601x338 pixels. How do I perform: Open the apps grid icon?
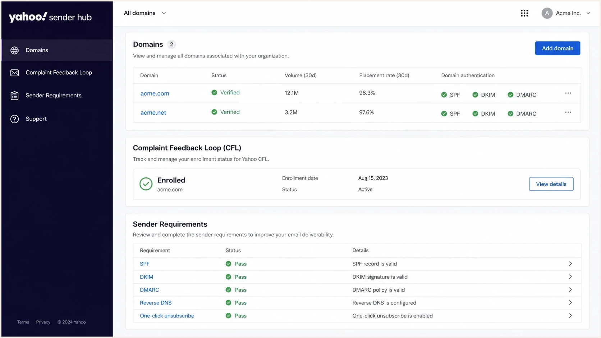pos(524,13)
